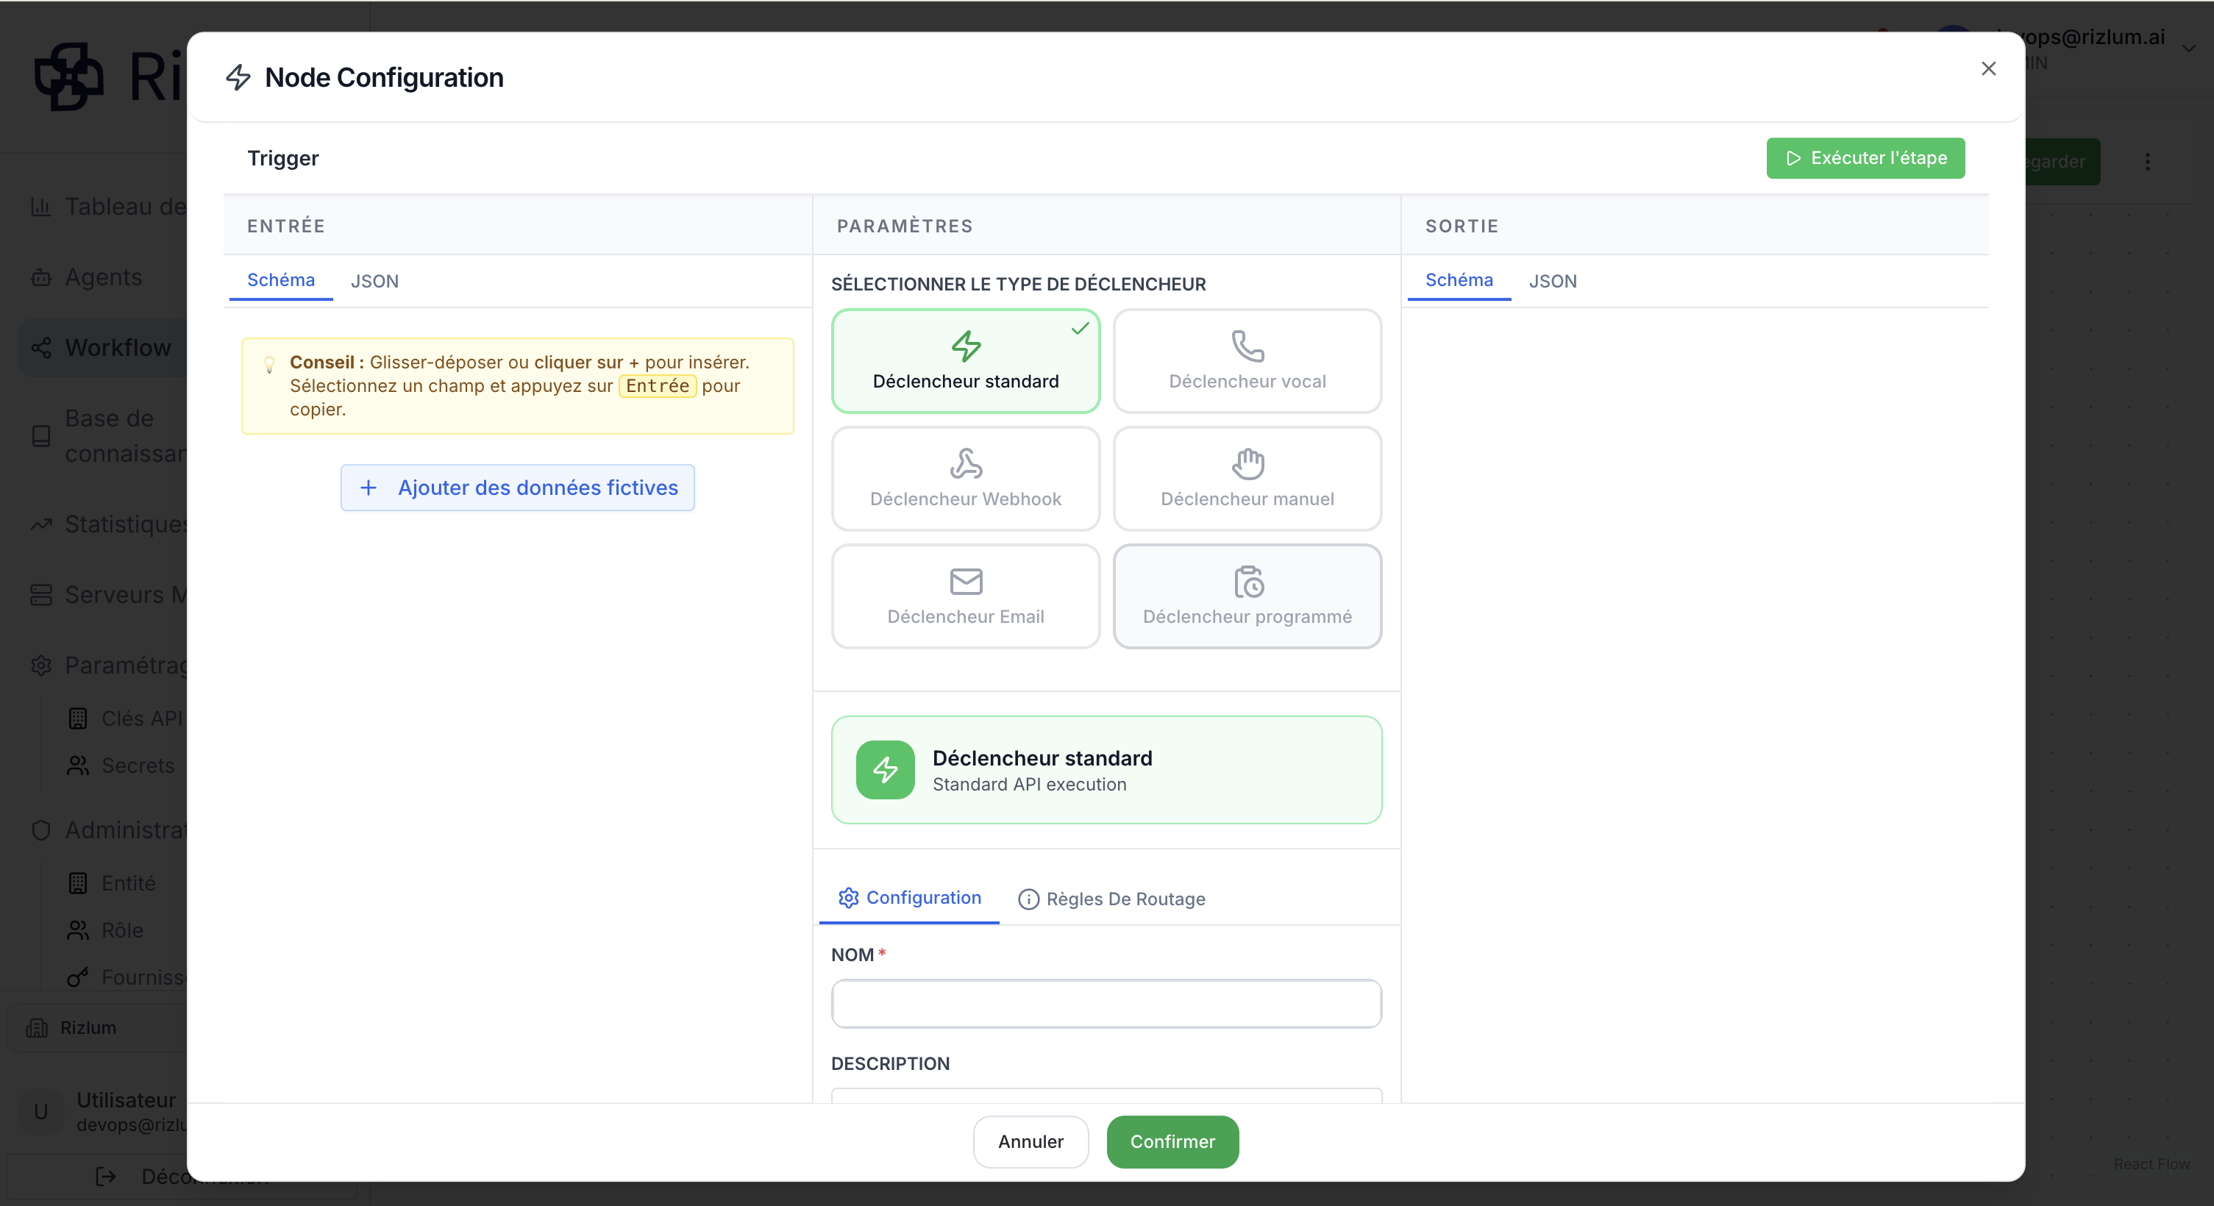Open the Schéma tab in Entrée panel
This screenshot has height=1206, width=2214.
[x=281, y=280]
